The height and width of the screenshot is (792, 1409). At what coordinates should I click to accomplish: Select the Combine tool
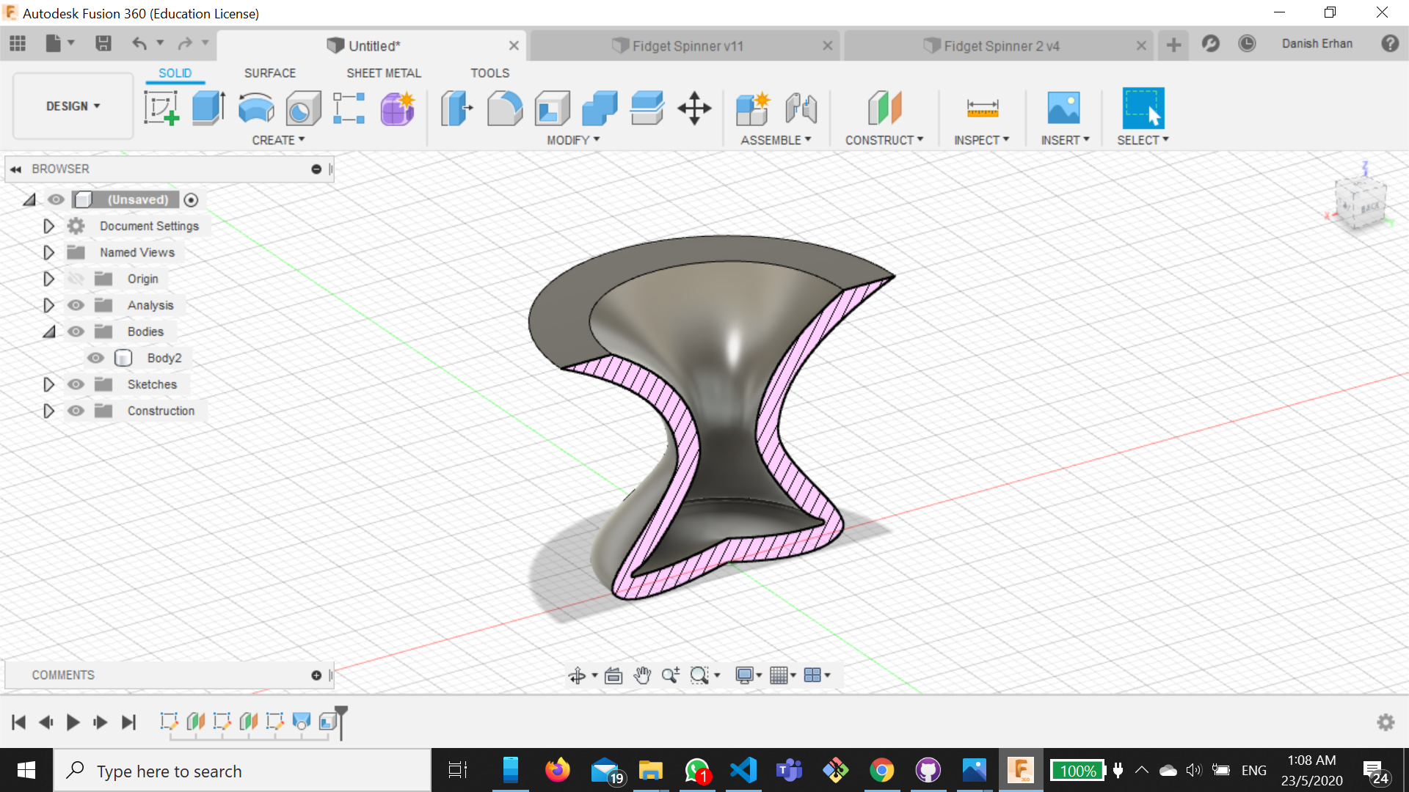tap(600, 108)
